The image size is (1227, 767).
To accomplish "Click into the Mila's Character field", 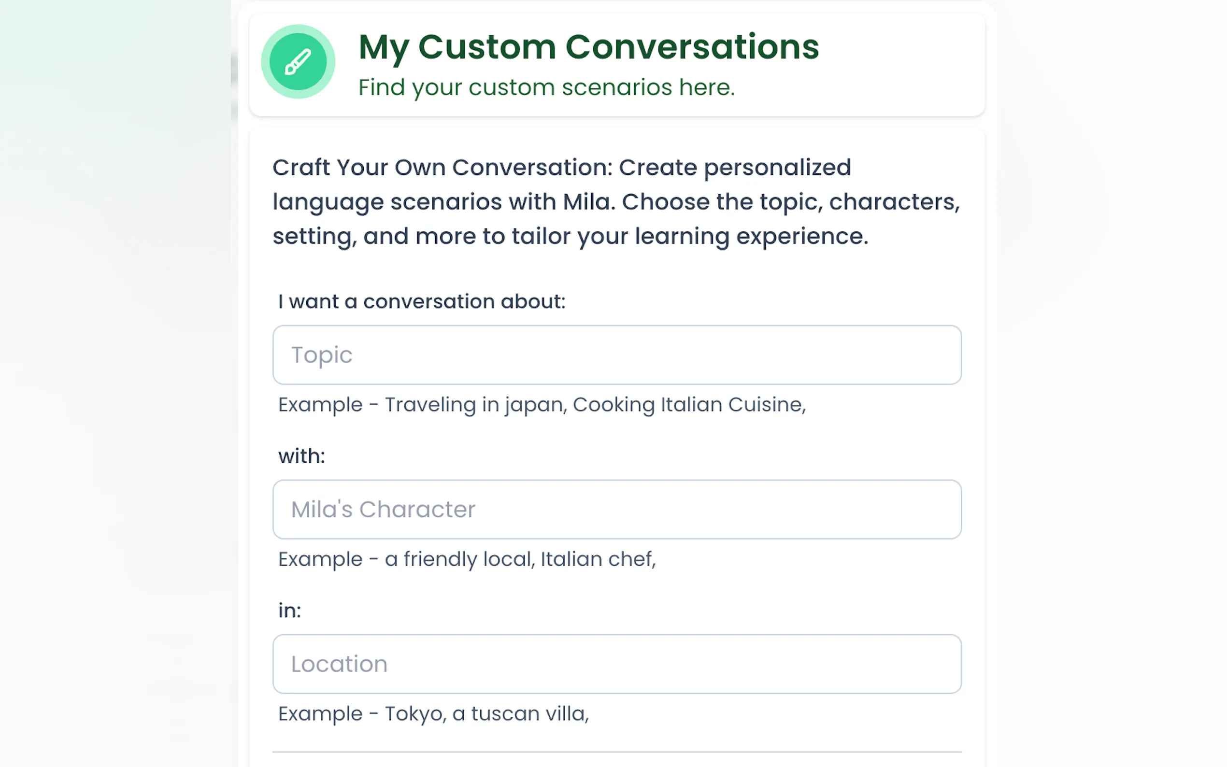I will coord(616,509).
